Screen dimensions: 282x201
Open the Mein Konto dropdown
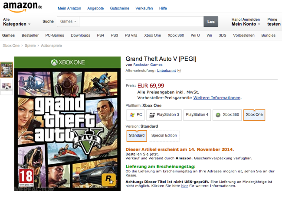[246, 22]
